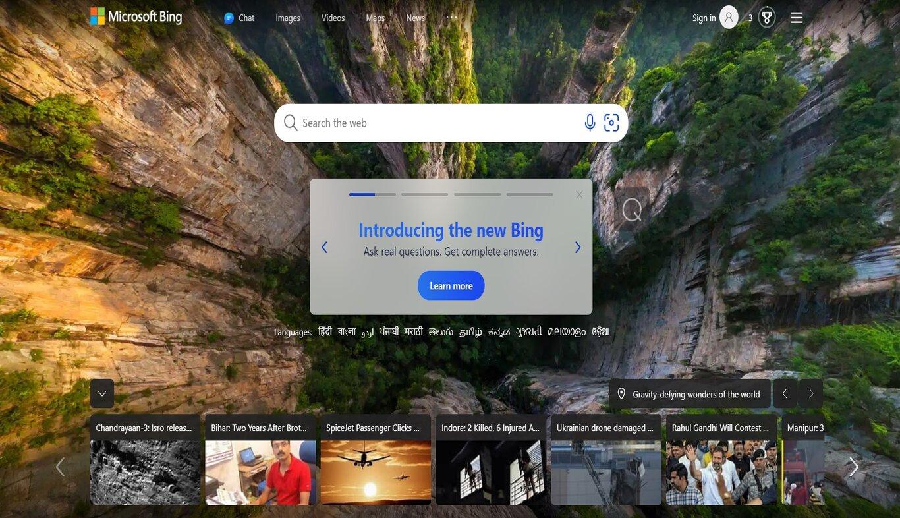Screen dimensions: 900x518
Task: Click the Microsoft Bing logo
Action: coord(136,16)
